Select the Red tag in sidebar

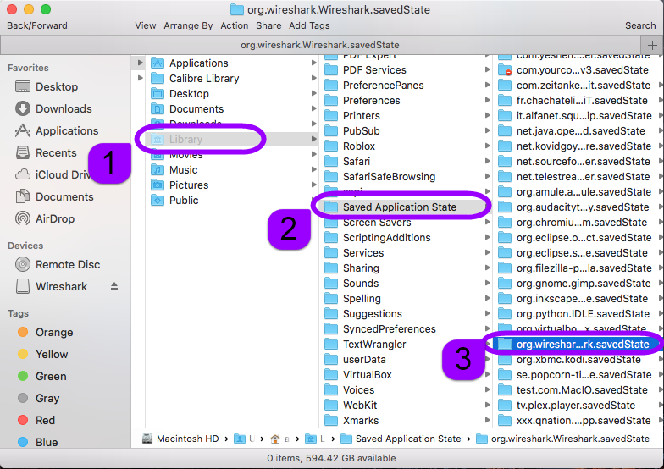pos(23,421)
